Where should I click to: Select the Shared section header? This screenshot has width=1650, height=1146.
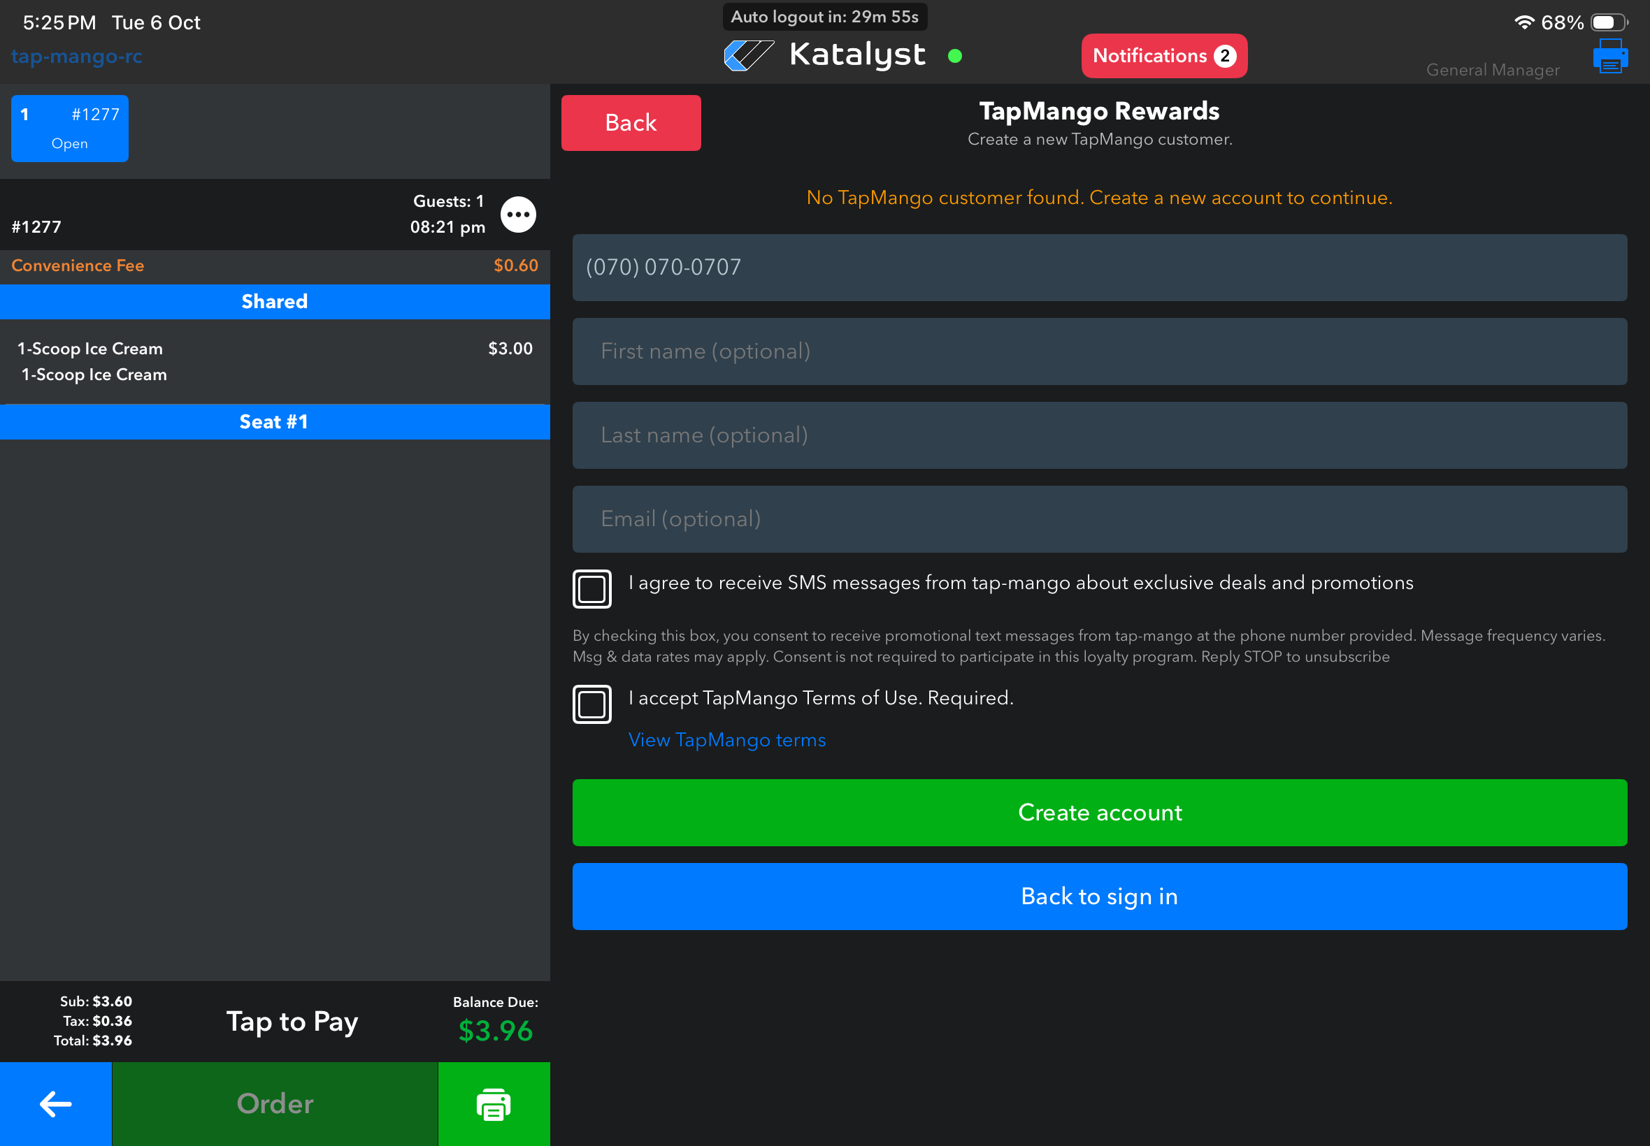click(x=275, y=302)
